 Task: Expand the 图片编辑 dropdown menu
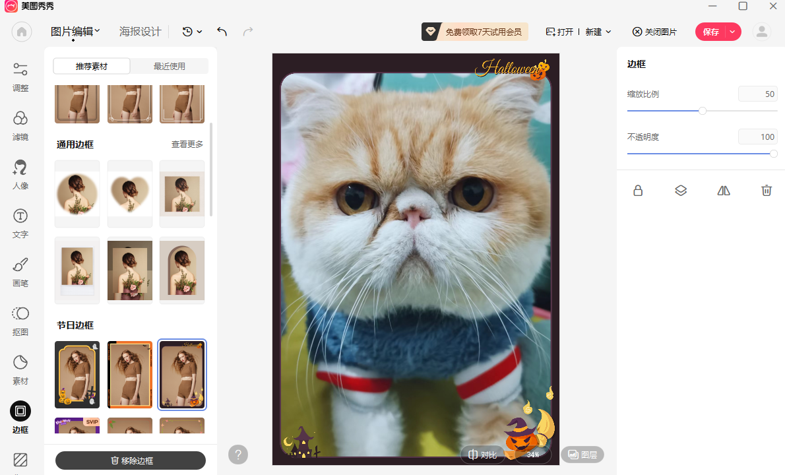click(x=76, y=31)
